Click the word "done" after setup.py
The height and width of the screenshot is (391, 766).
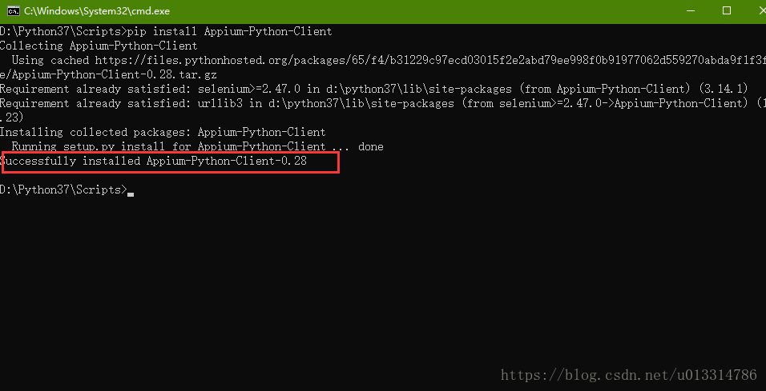[371, 146]
